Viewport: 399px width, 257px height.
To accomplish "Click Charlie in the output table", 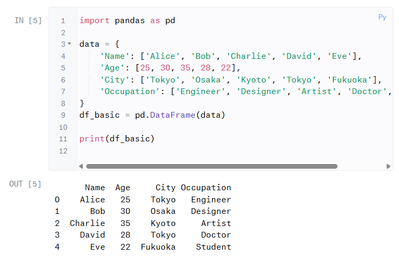I will [x=87, y=223].
